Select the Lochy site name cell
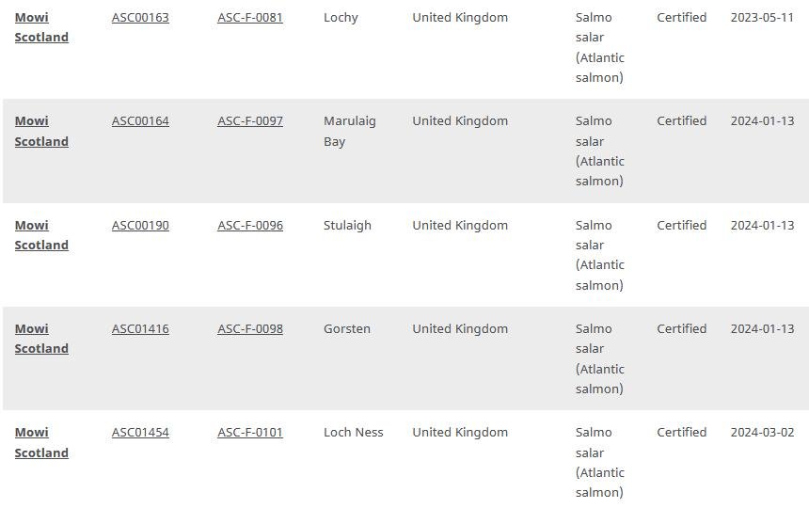Image resolution: width=809 pixels, height=508 pixels. point(341,17)
